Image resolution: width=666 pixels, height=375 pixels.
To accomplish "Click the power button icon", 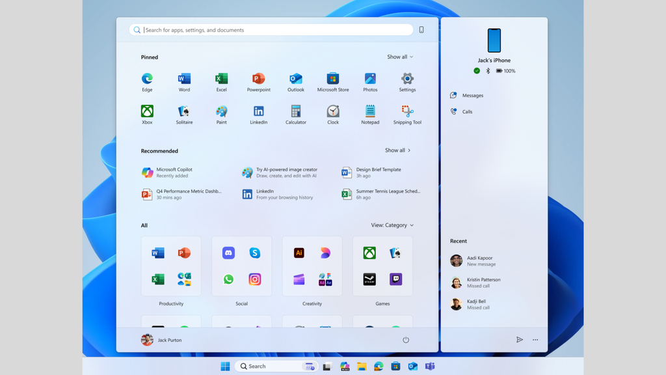I will [406, 340].
